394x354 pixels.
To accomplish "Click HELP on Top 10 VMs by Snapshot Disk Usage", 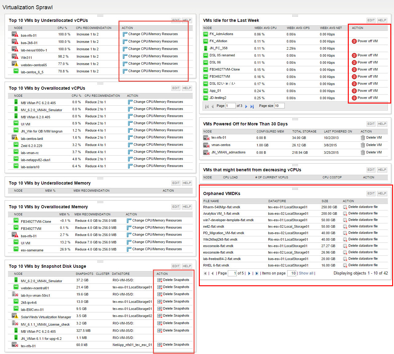I will [187, 266].
